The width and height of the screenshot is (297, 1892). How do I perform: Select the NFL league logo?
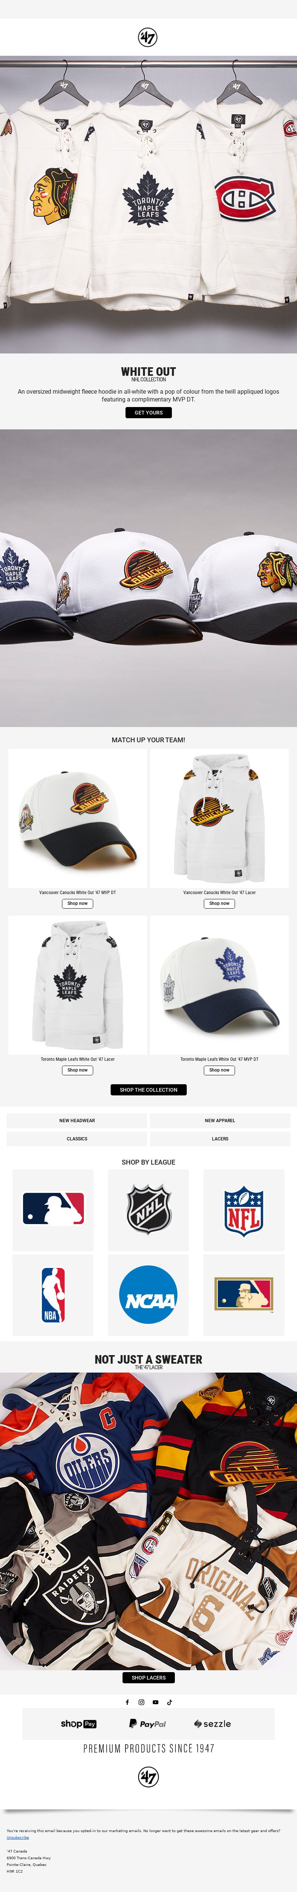click(244, 1210)
